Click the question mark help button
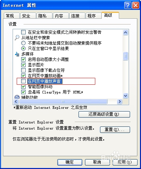 (x=128, y=5)
